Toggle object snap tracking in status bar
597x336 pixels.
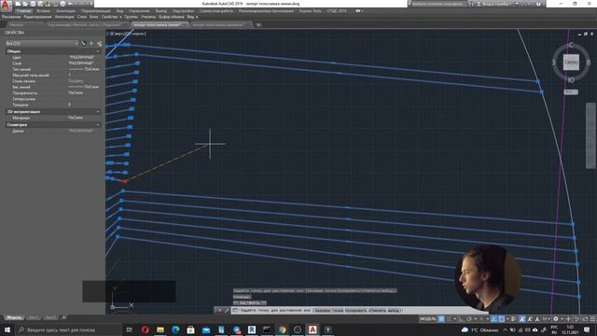[x=493, y=319]
